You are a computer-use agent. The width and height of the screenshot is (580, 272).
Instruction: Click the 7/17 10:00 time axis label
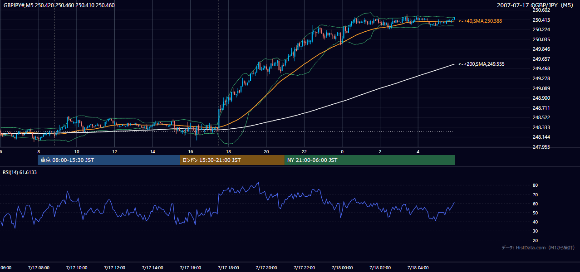click(76, 267)
